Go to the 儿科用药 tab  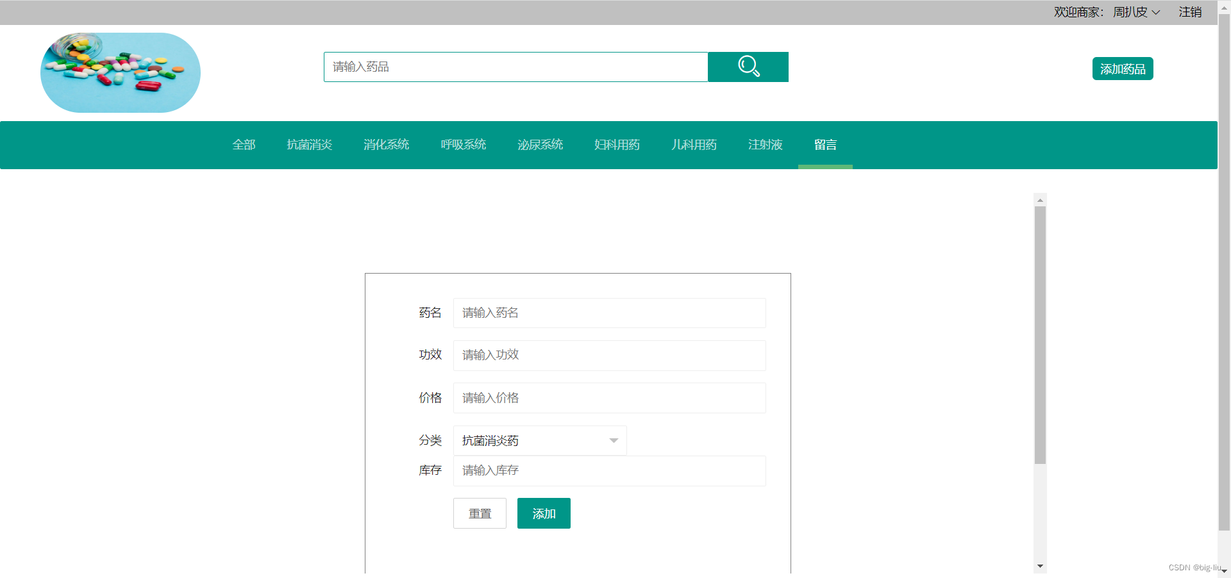694,145
